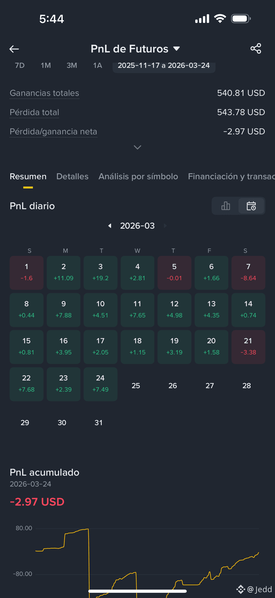Expand the summary details chevron
This screenshot has height=598, width=275.
(137, 147)
